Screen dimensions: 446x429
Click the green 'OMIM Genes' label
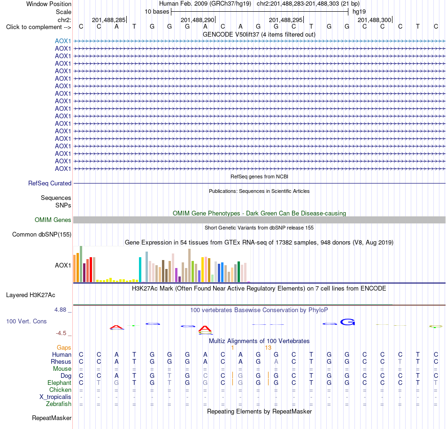(53, 220)
